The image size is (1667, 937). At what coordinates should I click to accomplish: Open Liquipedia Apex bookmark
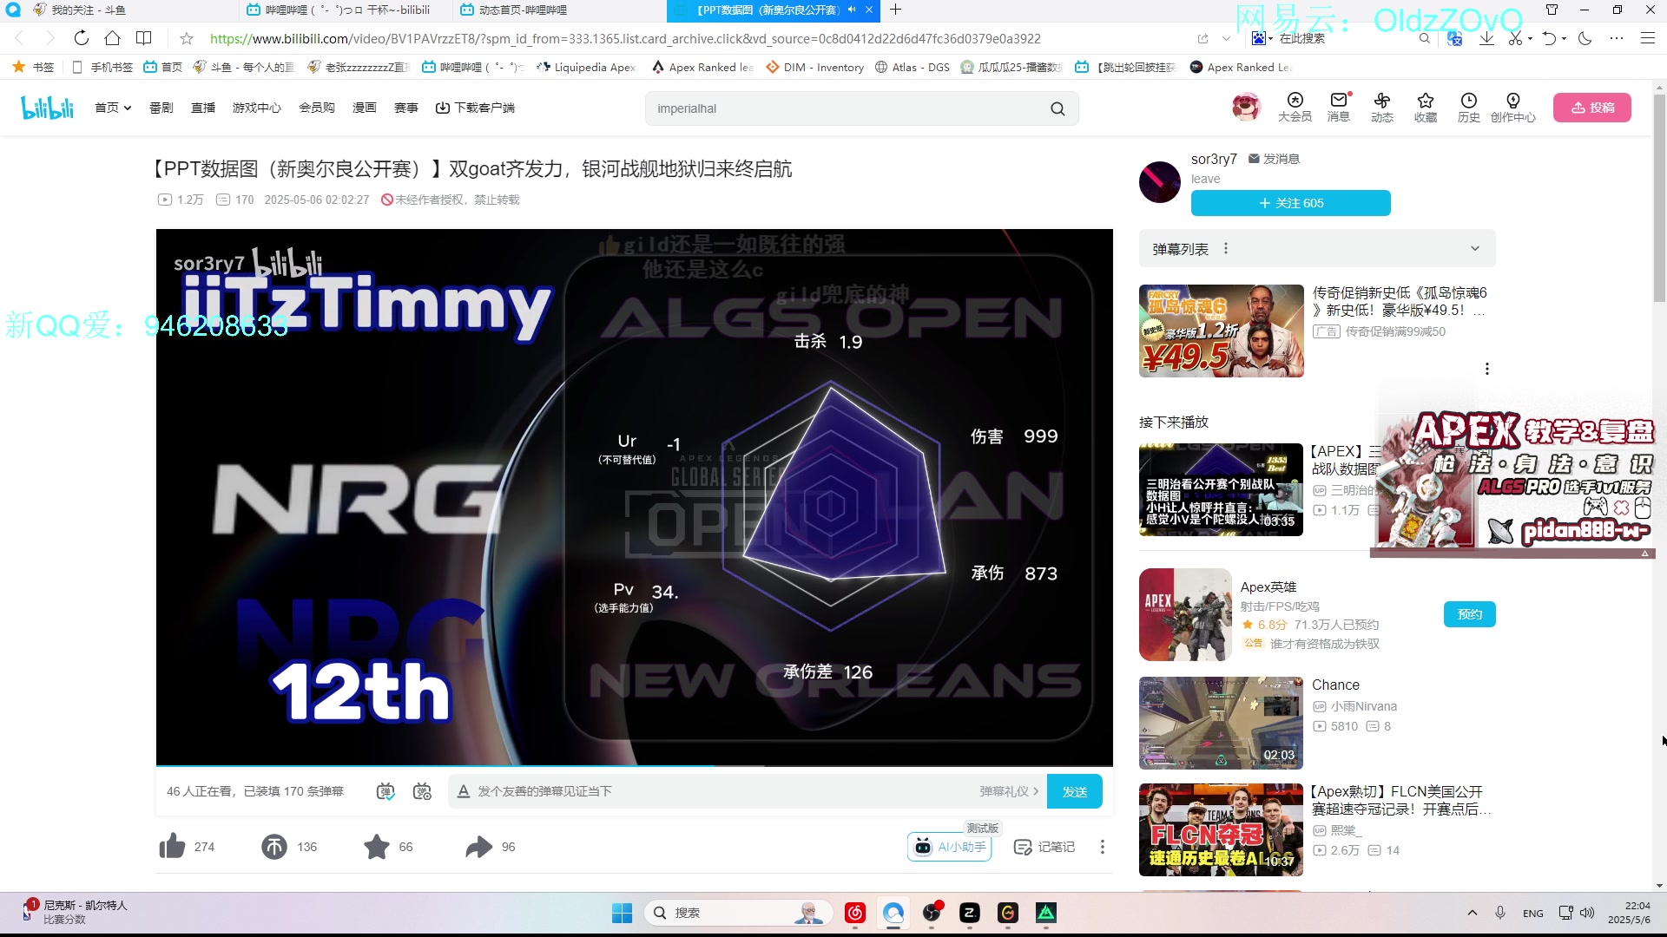(x=586, y=67)
